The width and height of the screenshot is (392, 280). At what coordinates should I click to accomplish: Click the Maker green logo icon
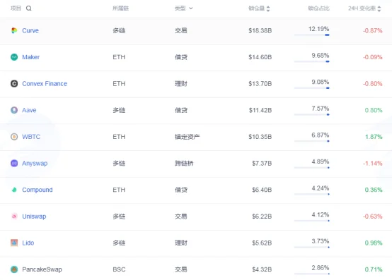click(14, 57)
